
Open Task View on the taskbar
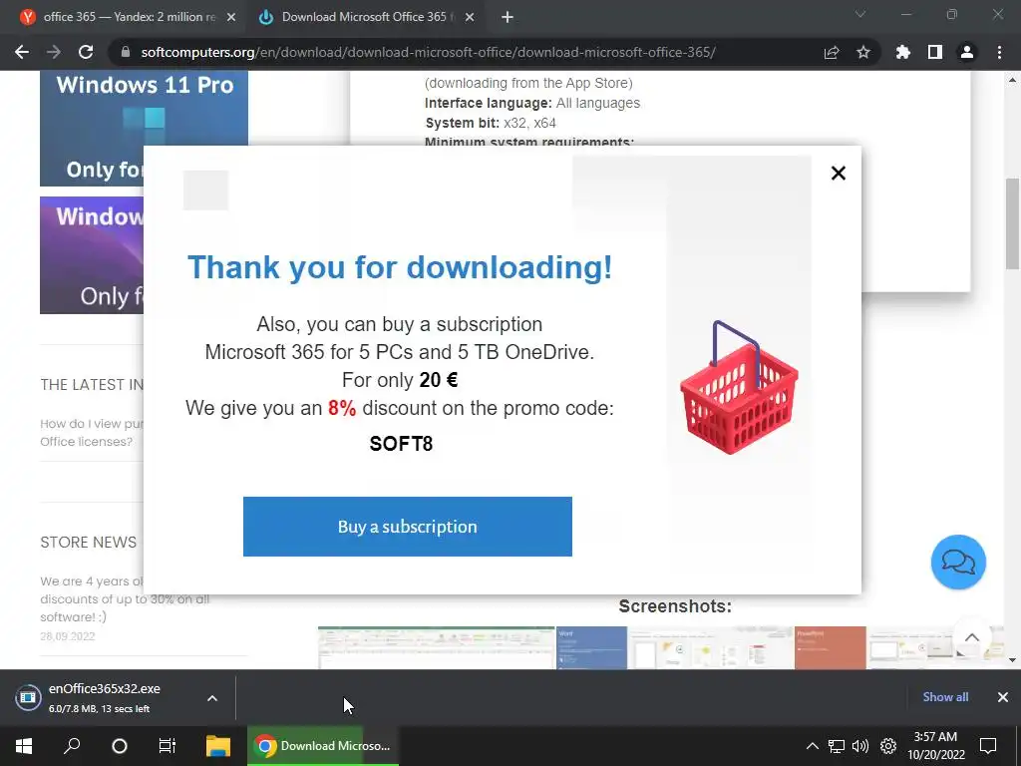point(168,746)
